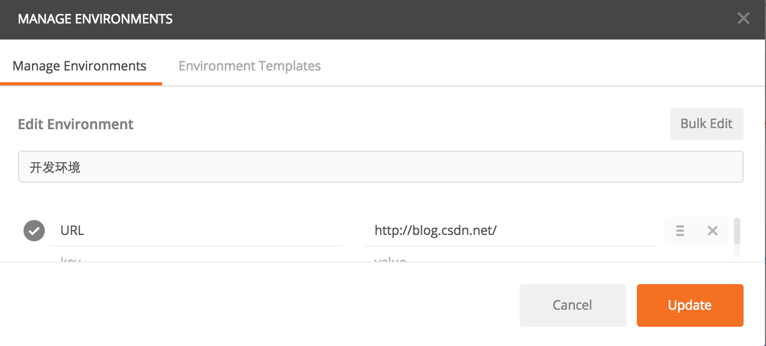
Task: Click the Update button
Action: tap(690, 305)
